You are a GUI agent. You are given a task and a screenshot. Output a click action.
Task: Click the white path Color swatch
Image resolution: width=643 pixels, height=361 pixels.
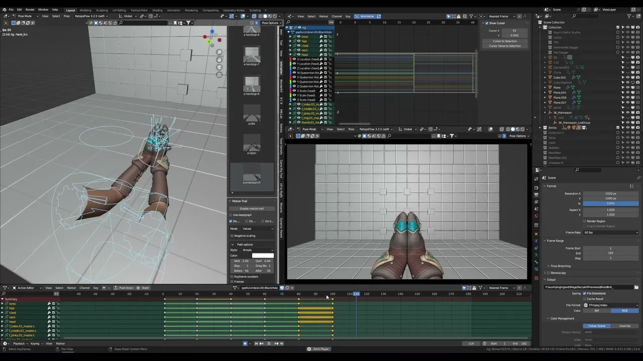pos(263,256)
